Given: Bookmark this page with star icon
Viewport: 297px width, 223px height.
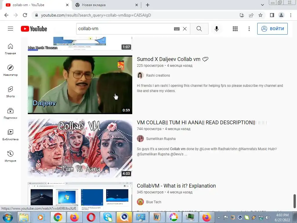Looking at the screenshot, I should click(x=260, y=15).
